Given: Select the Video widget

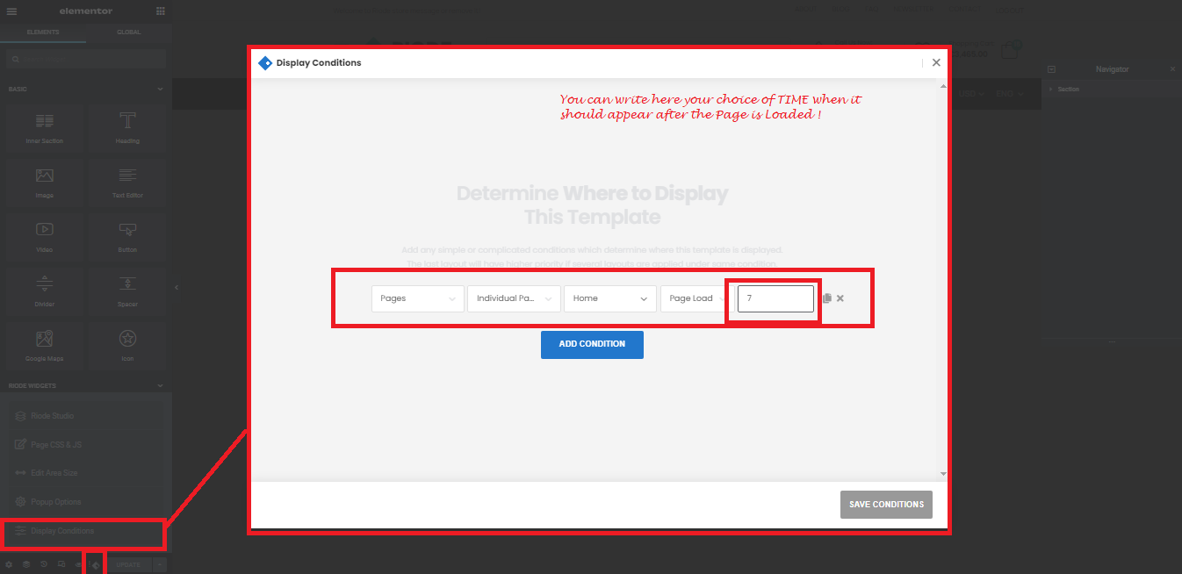Looking at the screenshot, I should 45,237.
